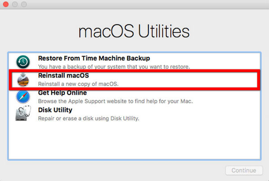Select Restore From Time Machine Backup title
The image size is (269, 181).
click(94, 58)
